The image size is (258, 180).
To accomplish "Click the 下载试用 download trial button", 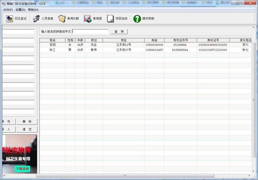I will click(x=22, y=168).
